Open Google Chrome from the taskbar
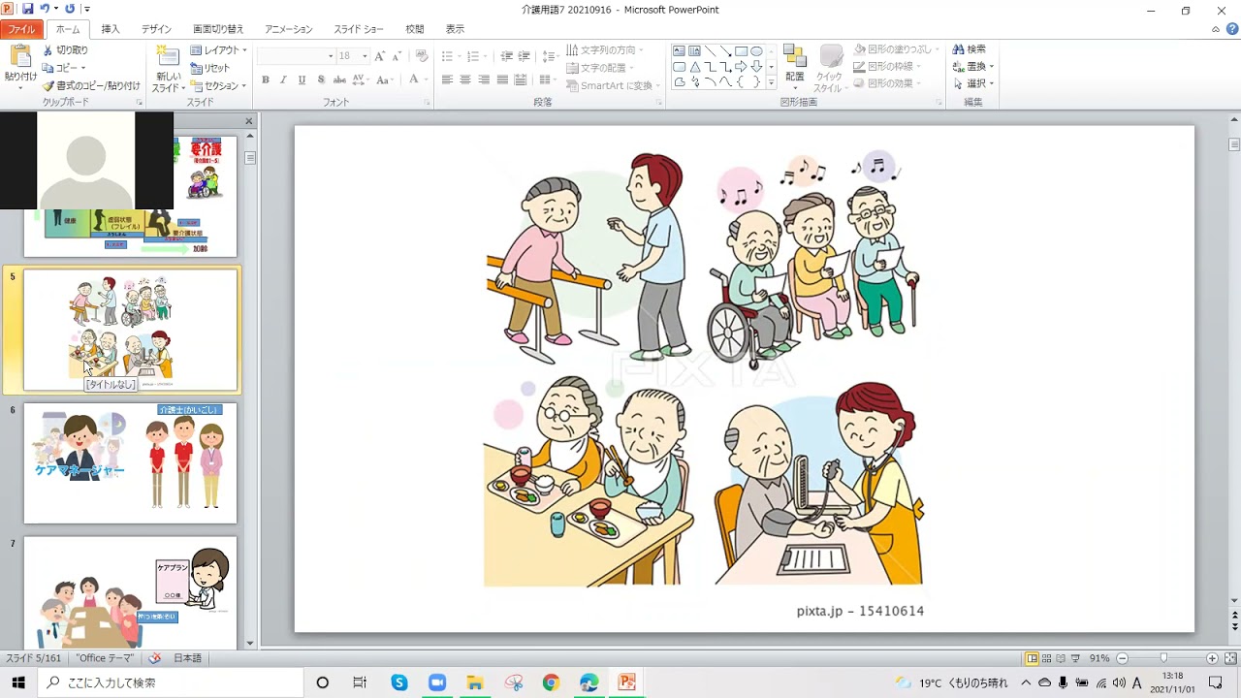1241x698 pixels. [x=551, y=682]
